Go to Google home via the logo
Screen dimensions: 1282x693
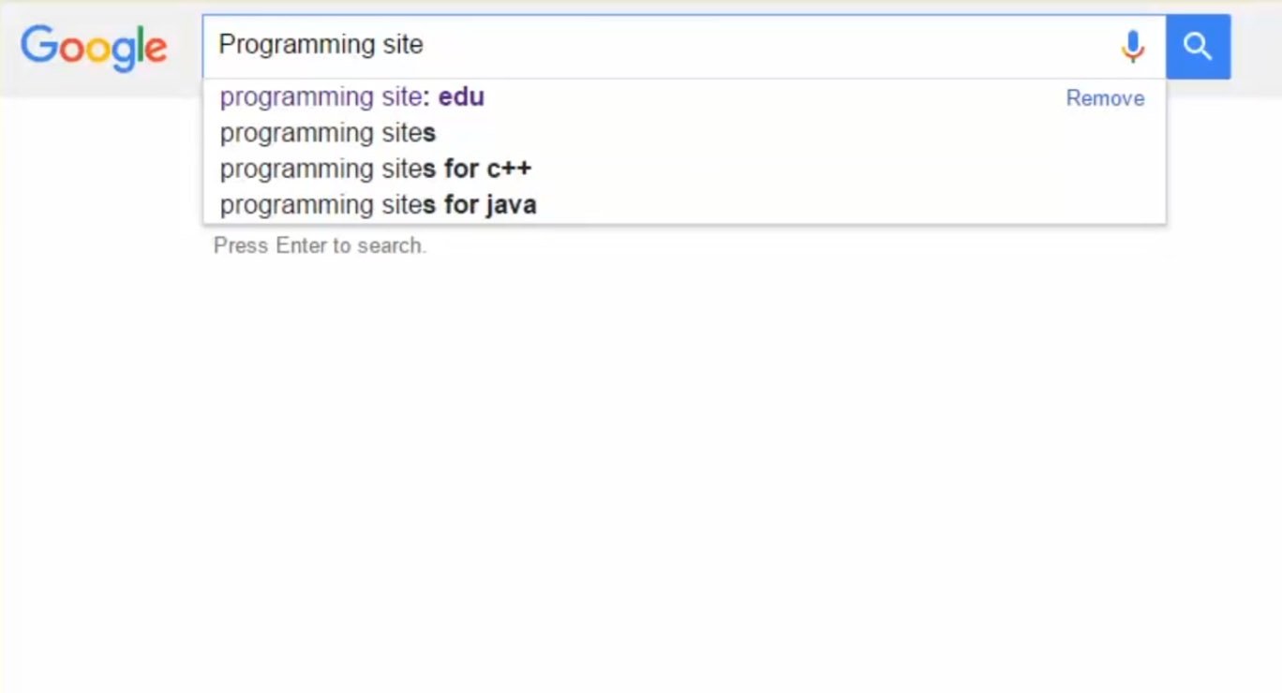tap(94, 47)
